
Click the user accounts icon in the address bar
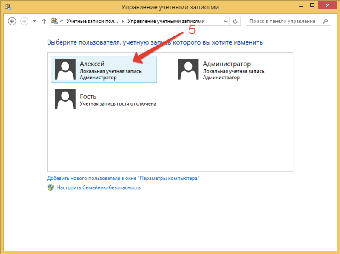(54, 21)
